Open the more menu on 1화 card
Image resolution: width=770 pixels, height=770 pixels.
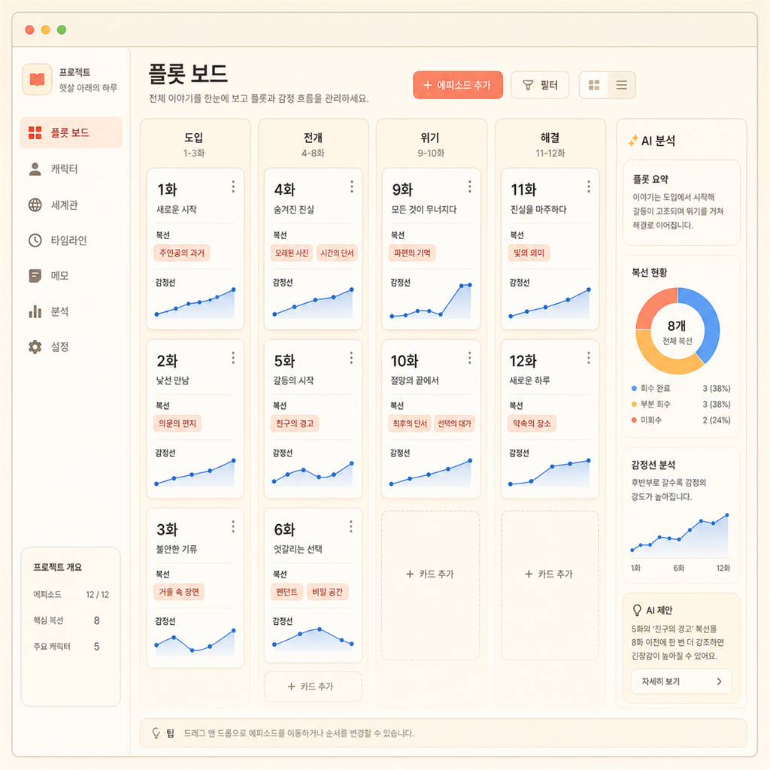[233, 186]
